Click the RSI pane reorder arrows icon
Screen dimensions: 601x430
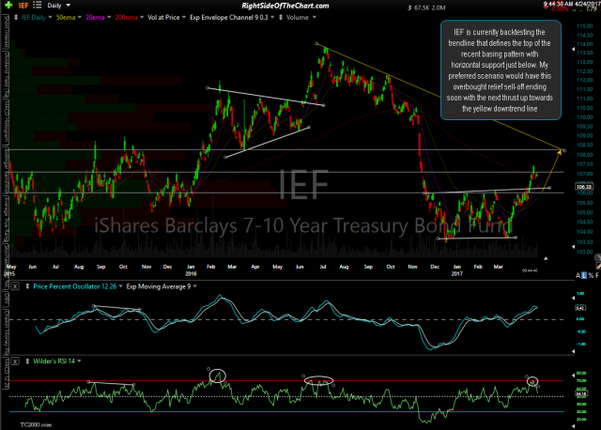pos(27,361)
